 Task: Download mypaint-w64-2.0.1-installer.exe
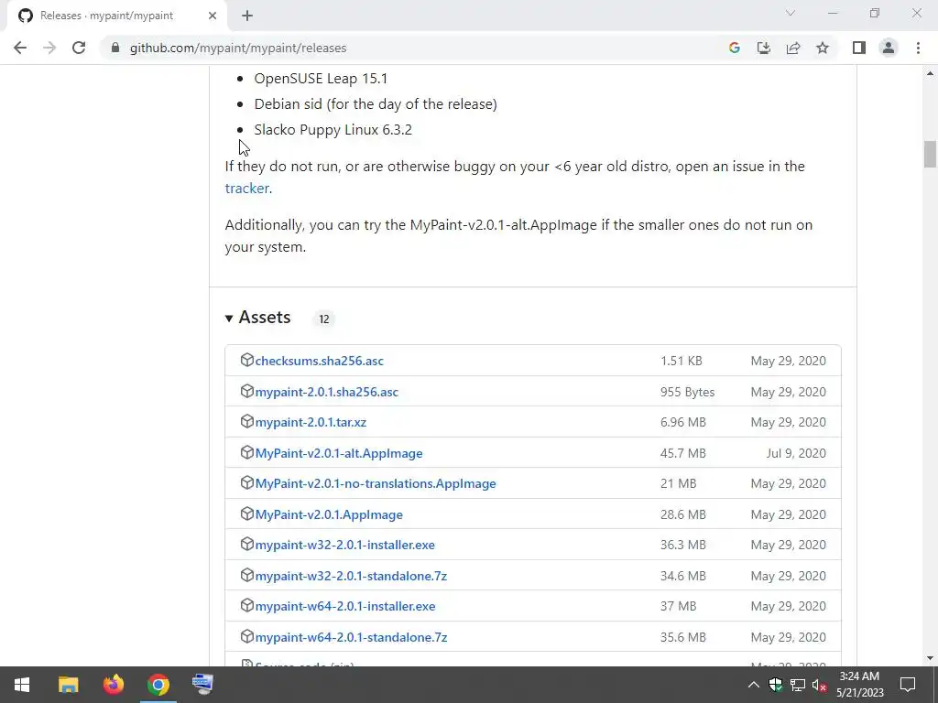(x=345, y=606)
